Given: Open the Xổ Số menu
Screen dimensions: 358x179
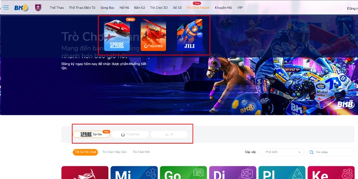Looking at the screenshot, I should click(177, 8).
